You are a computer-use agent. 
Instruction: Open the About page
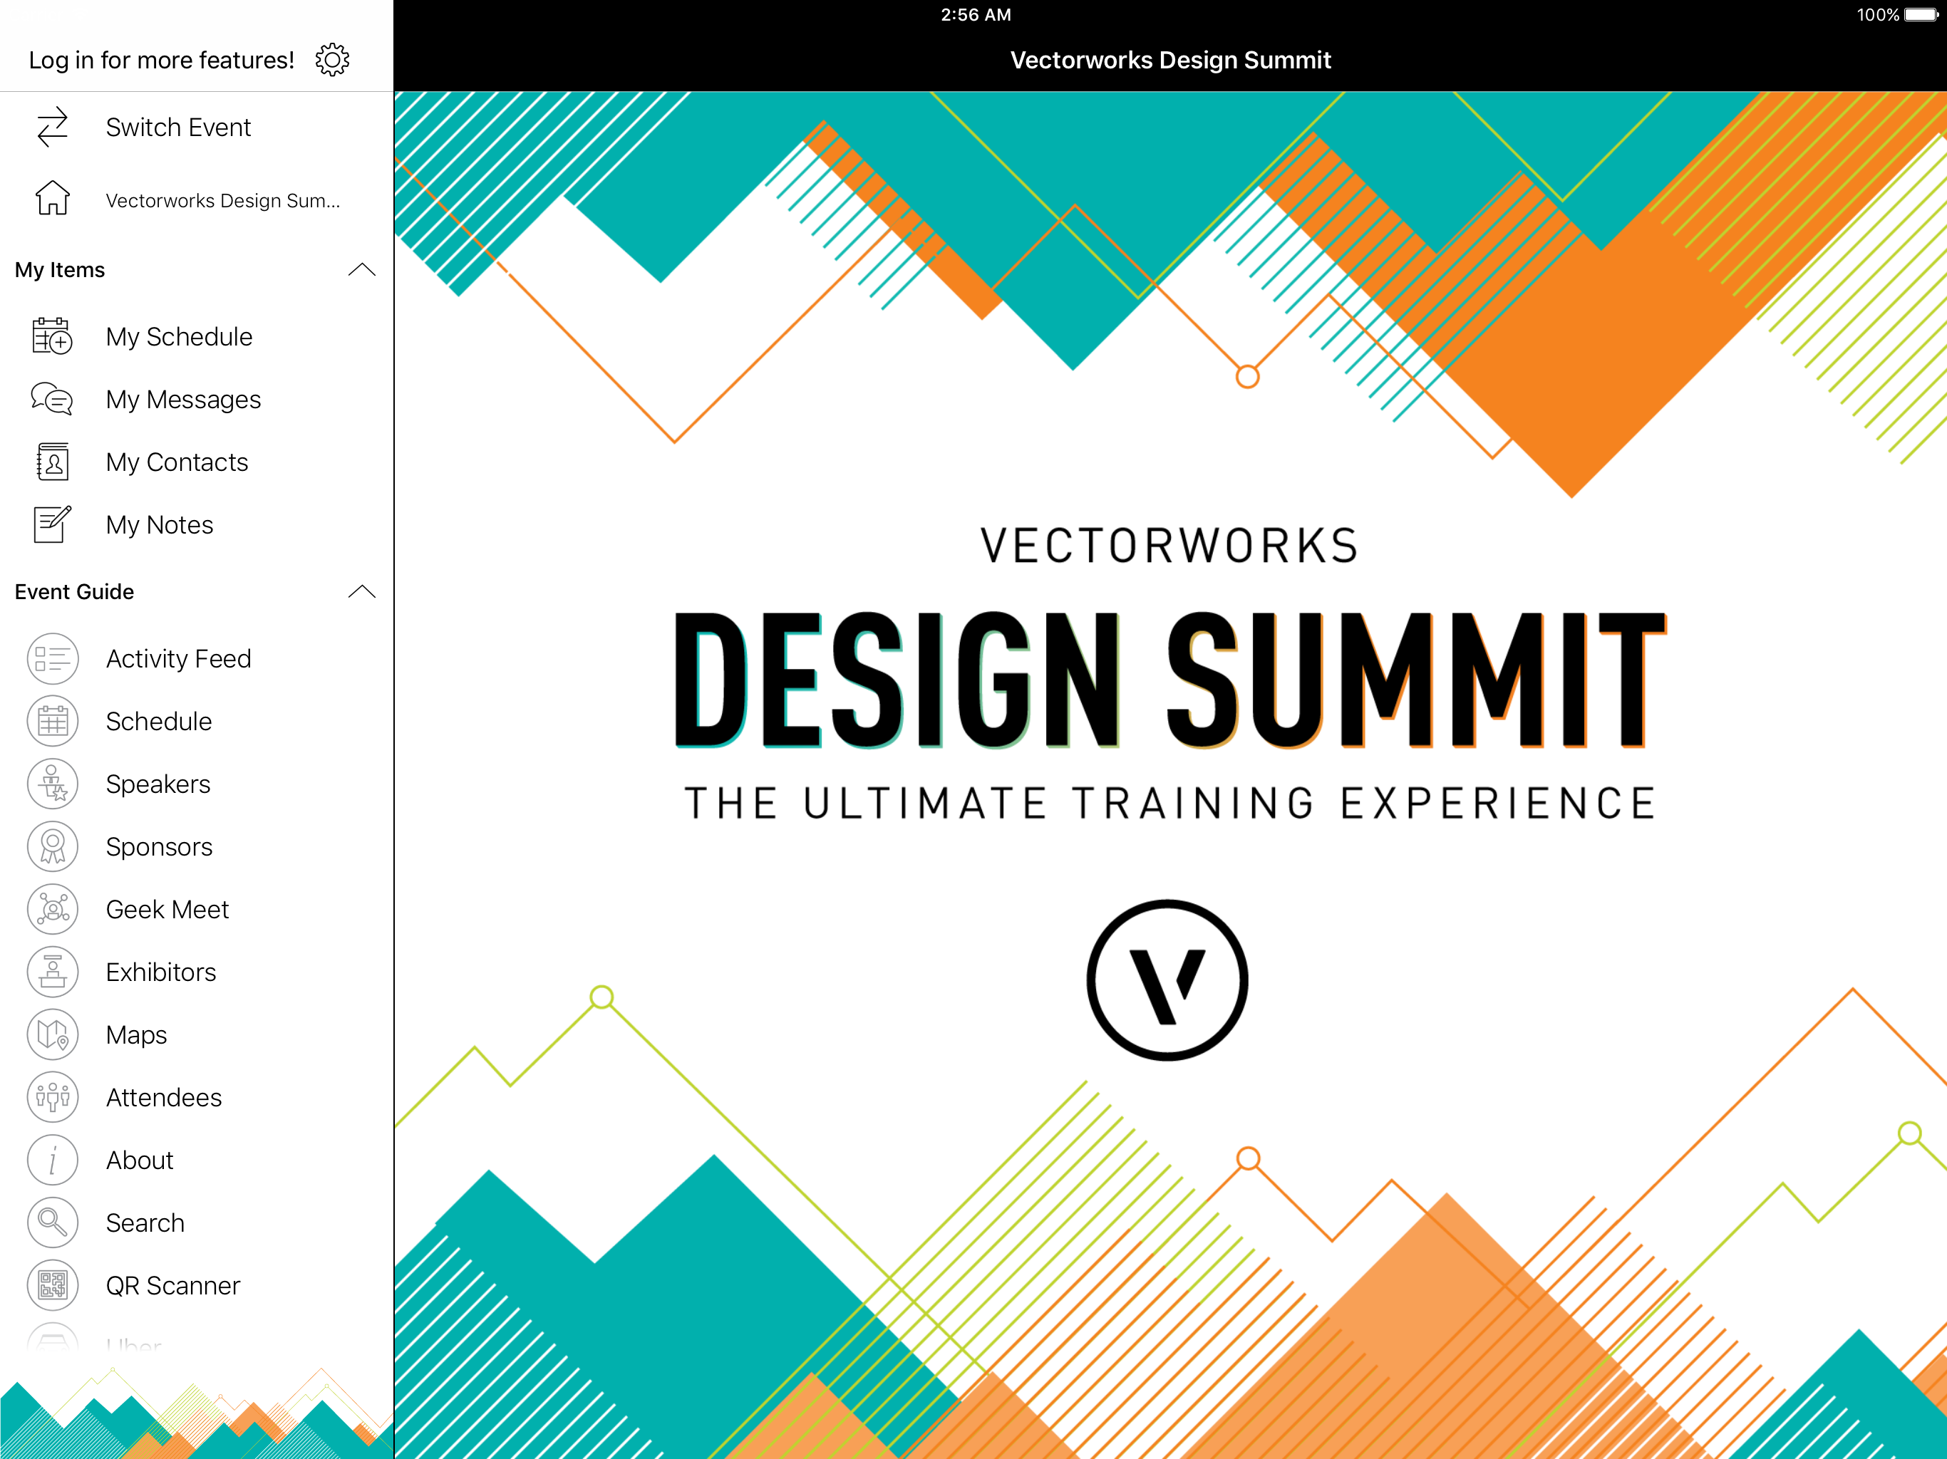pos(140,1160)
